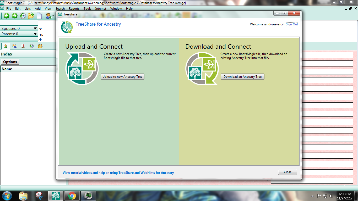This screenshot has width=358, height=201.
Task: Open the File menu
Action: [x=9, y=9]
